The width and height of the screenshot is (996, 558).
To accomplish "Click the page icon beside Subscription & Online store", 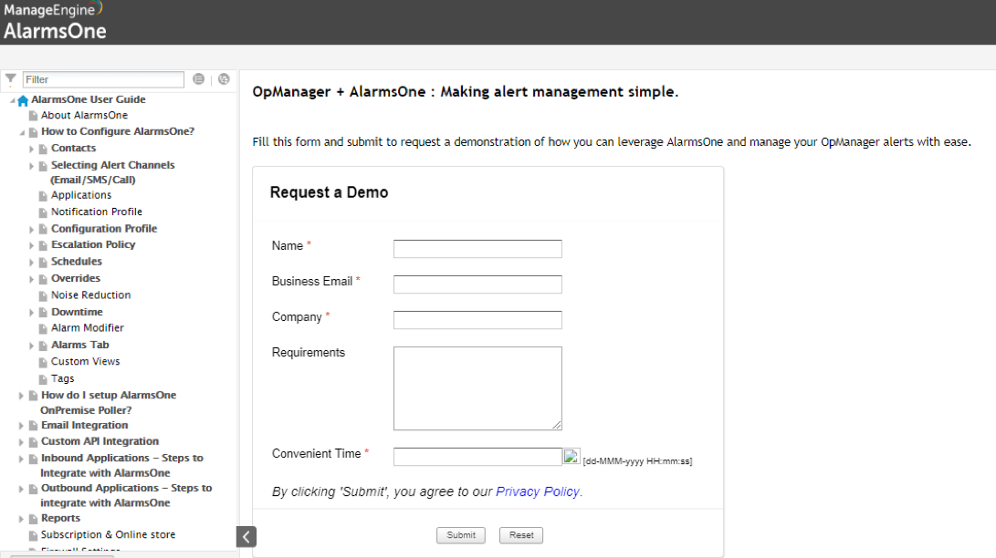I will [x=33, y=536].
